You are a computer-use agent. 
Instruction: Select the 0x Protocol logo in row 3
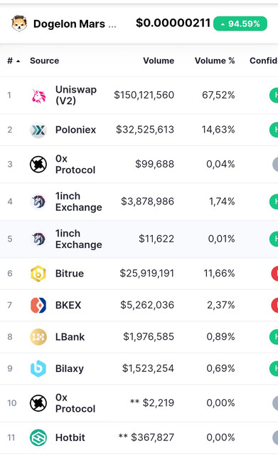(38, 165)
